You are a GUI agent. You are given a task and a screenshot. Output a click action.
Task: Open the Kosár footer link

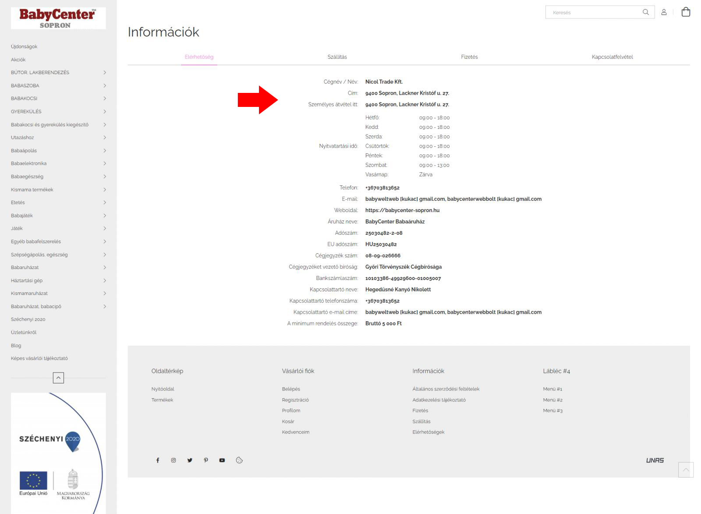[x=288, y=422]
